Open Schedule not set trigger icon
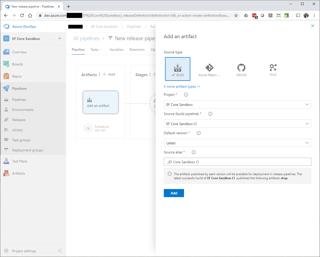 pyautogui.click(x=88, y=128)
